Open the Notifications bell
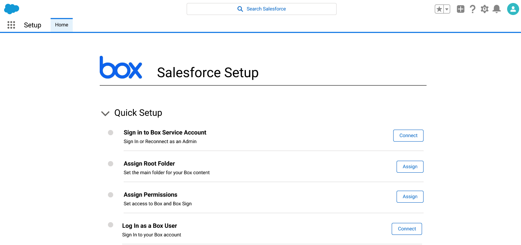The image size is (521, 245). pyautogui.click(x=497, y=9)
